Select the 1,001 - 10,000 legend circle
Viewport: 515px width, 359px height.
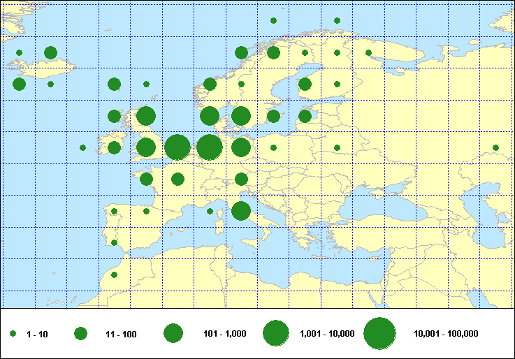[276, 334]
